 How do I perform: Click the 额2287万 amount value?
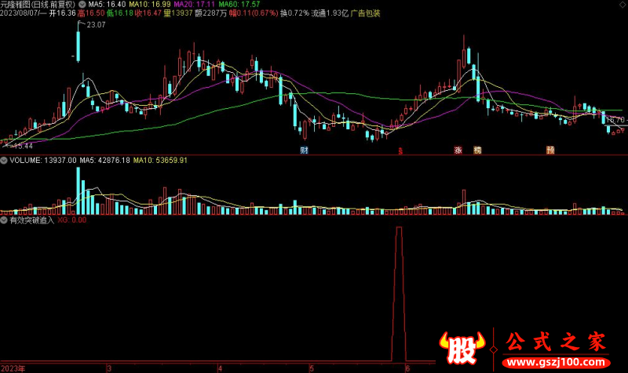[x=210, y=13]
